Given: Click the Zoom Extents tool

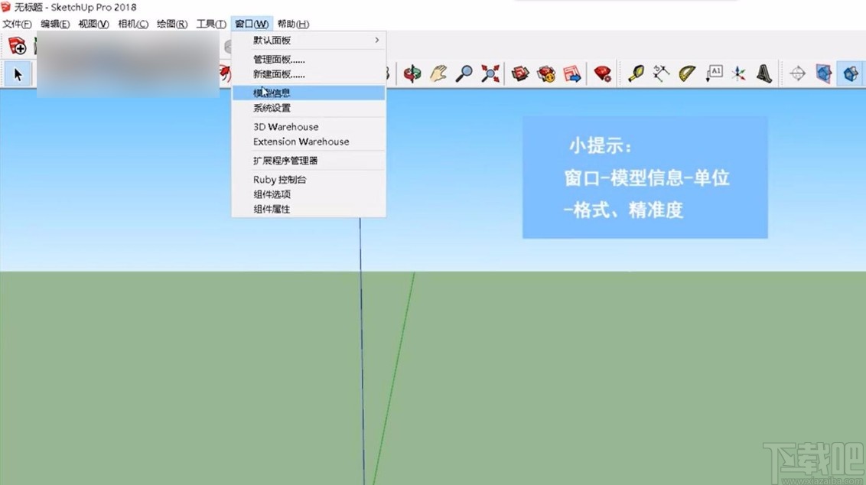Looking at the screenshot, I should pyautogui.click(x=490, y=73).
